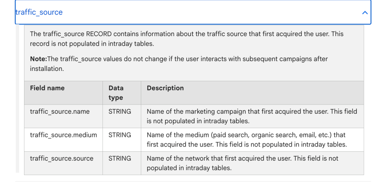Select the Description column header

[x=165, y=88]
